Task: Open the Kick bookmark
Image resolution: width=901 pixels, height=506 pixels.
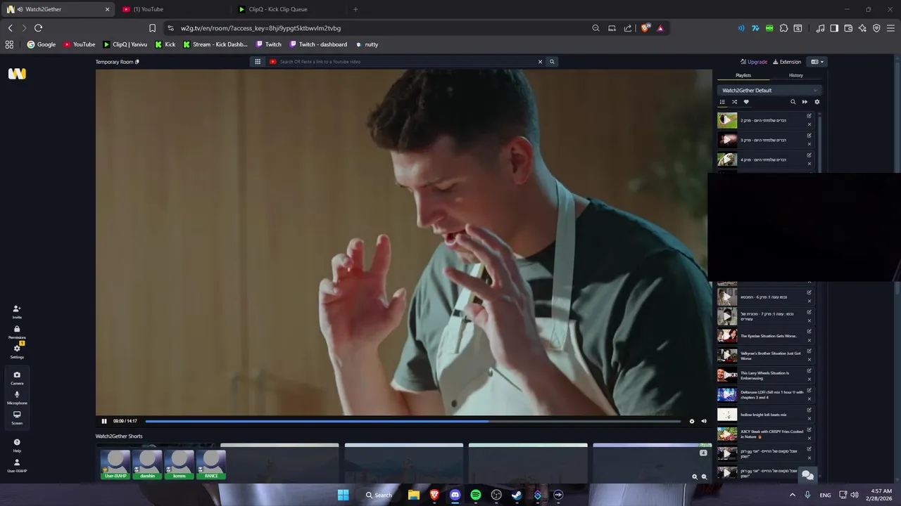Action: click(165, 44)
